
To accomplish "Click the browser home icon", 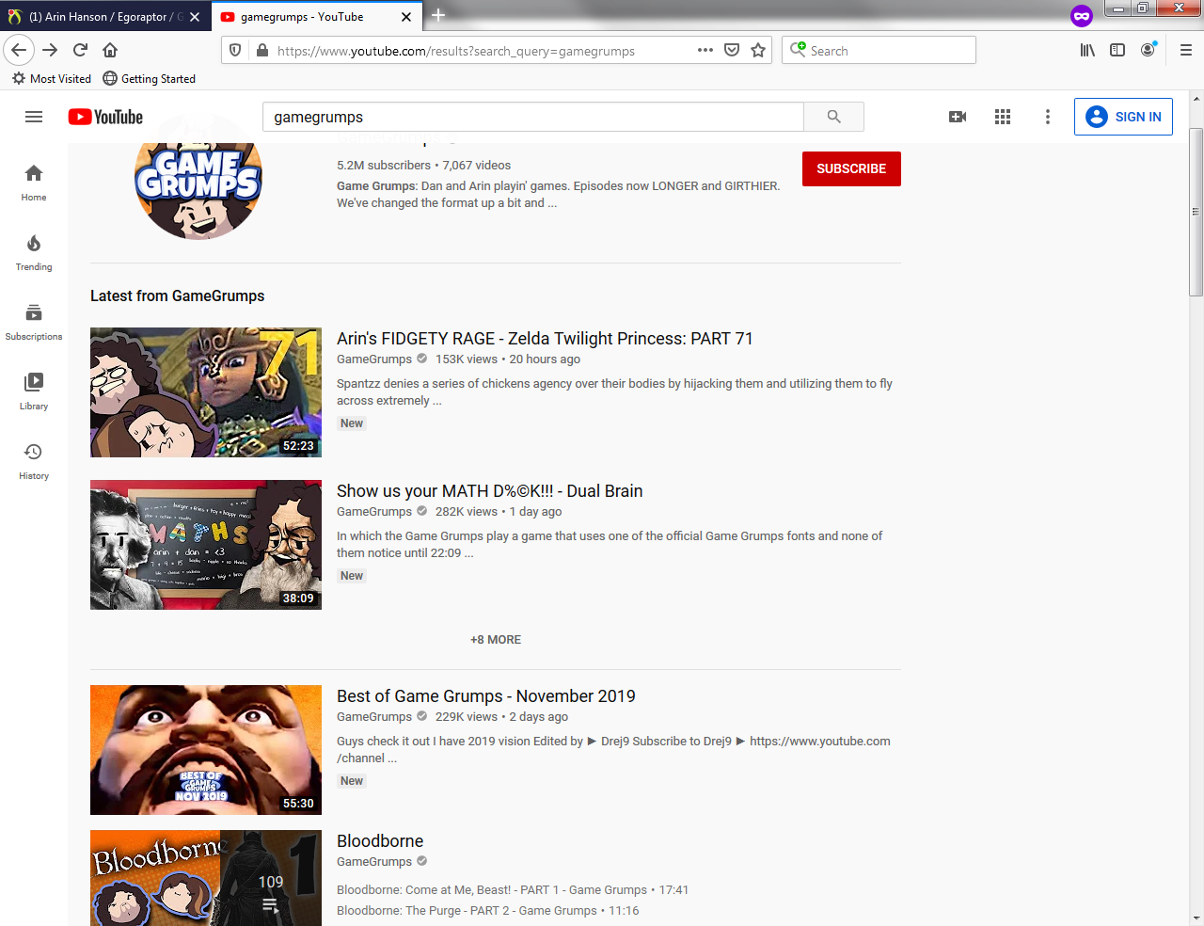I will 110,50.
